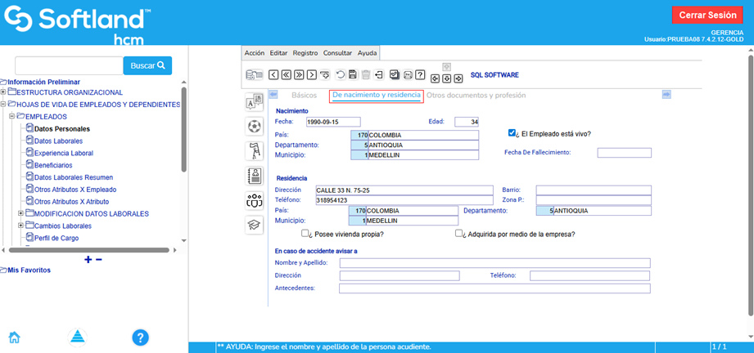Expand the ESTRUCTURA ORGANIZACIONAL tree node

tap(3, 92)
